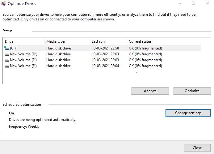Select the (C:) drive row label

(x=13, y=48)
